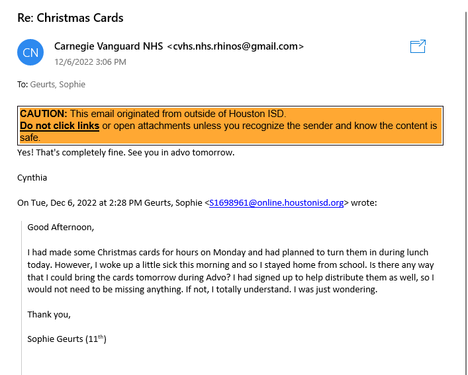The image size is (468, 375).
Task: Click the "Thank you," closing line
Action: [49, 314]
